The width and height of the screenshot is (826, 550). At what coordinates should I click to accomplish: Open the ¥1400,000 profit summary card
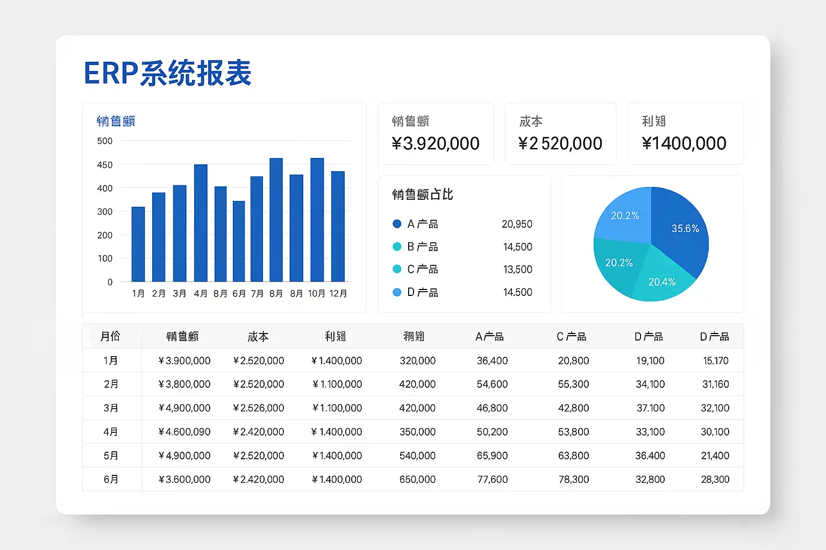click(686, 134)
